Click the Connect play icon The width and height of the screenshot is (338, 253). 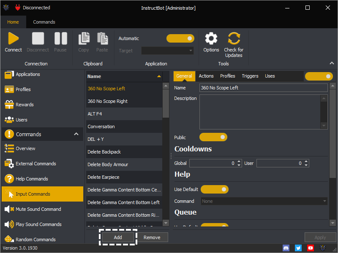[x=14, y=38]
